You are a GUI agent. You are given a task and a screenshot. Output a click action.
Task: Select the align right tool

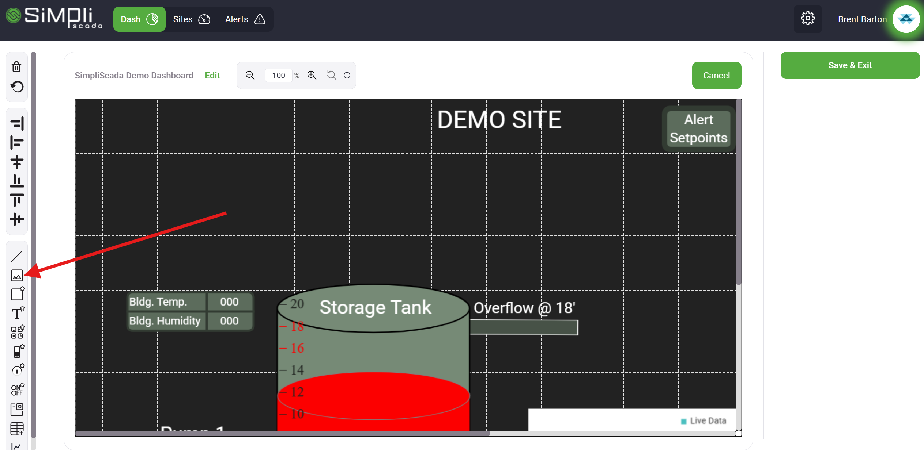(17, 123)
